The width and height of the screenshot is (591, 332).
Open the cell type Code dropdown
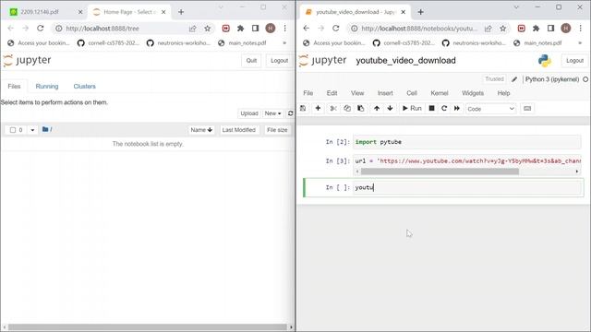pyautogui.click(x=490, y=109)
